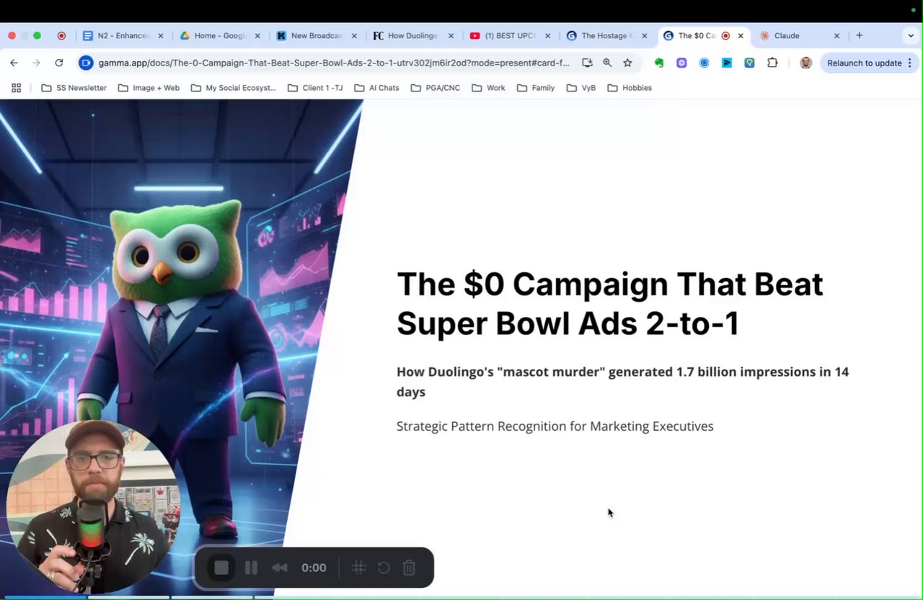Rewind the recording
This screenshot has height=600, width=923.
pos(279,568)
